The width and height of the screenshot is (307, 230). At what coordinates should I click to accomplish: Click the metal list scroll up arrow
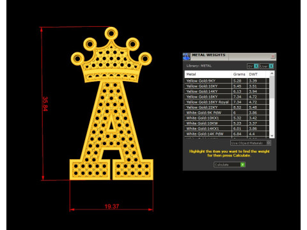[272, 73]
